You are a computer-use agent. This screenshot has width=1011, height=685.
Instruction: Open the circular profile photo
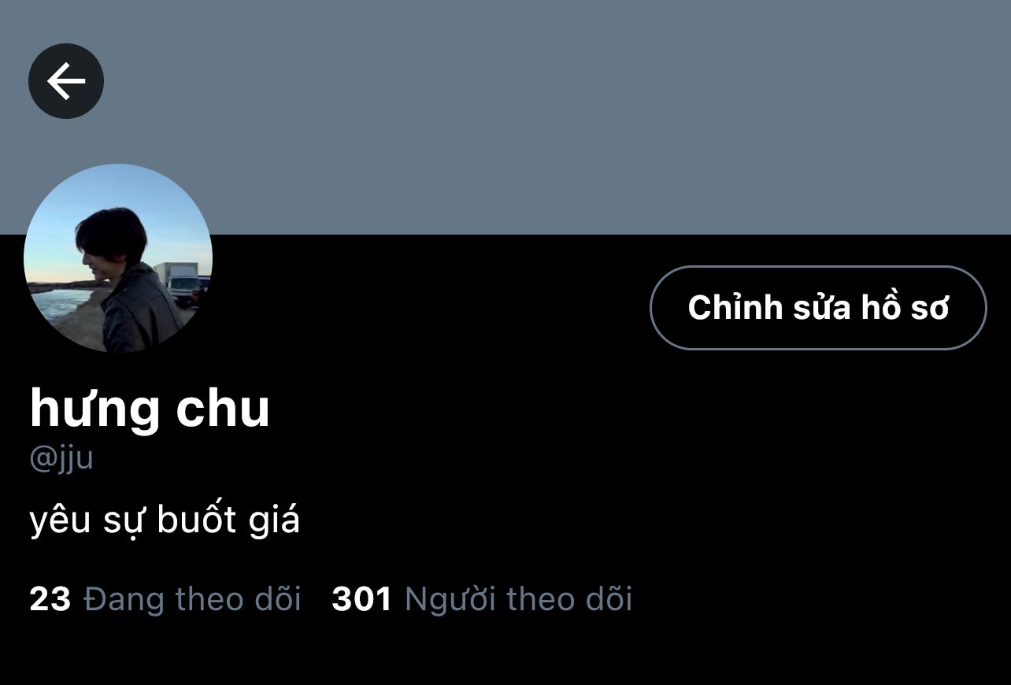[x=118, y=258]
